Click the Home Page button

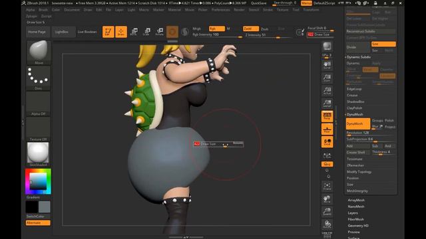click(x=37, y=32)
